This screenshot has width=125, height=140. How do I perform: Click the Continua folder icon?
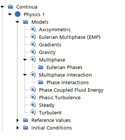pos(10,7)
